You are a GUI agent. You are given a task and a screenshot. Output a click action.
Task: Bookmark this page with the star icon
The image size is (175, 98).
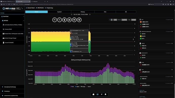click(153, 4)
